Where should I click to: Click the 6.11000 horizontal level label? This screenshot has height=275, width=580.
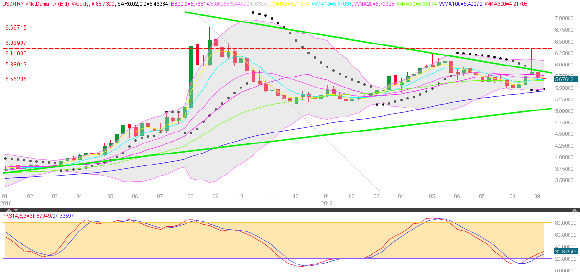coord(16,54)
